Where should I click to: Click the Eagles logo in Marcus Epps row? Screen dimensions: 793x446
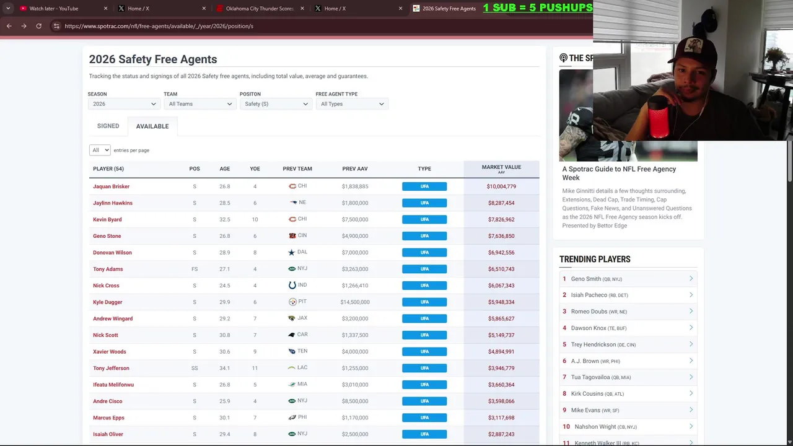(292, 418)
